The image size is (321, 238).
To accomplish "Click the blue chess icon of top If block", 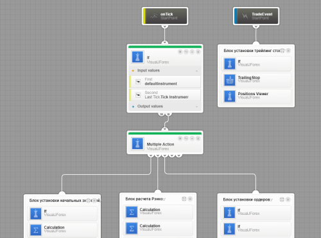I will tap(137, 57).
